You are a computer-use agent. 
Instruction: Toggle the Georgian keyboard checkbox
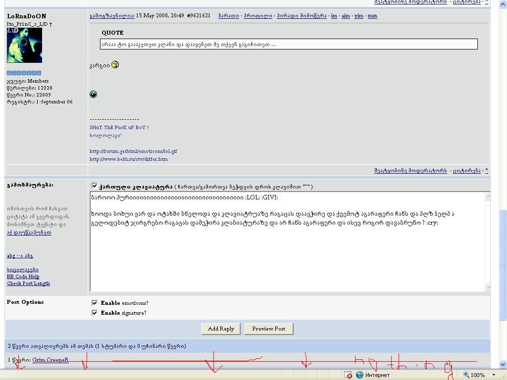95,186
